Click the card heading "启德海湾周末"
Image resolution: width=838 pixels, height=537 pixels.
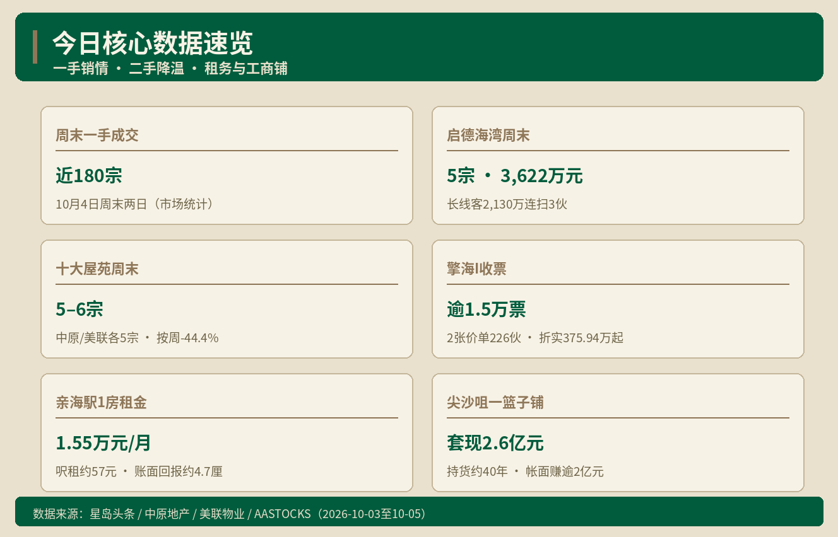pyautogui.click(x=488, y=135)
